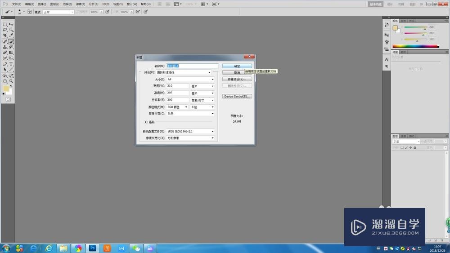
Task: Select the Horizontal Type tool
Action: [x=11, y=64]
